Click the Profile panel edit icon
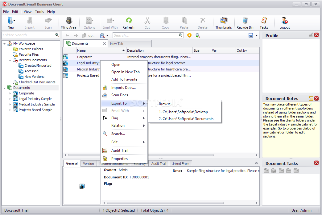This screenshot has width=322, height=215. click(311, 35)
